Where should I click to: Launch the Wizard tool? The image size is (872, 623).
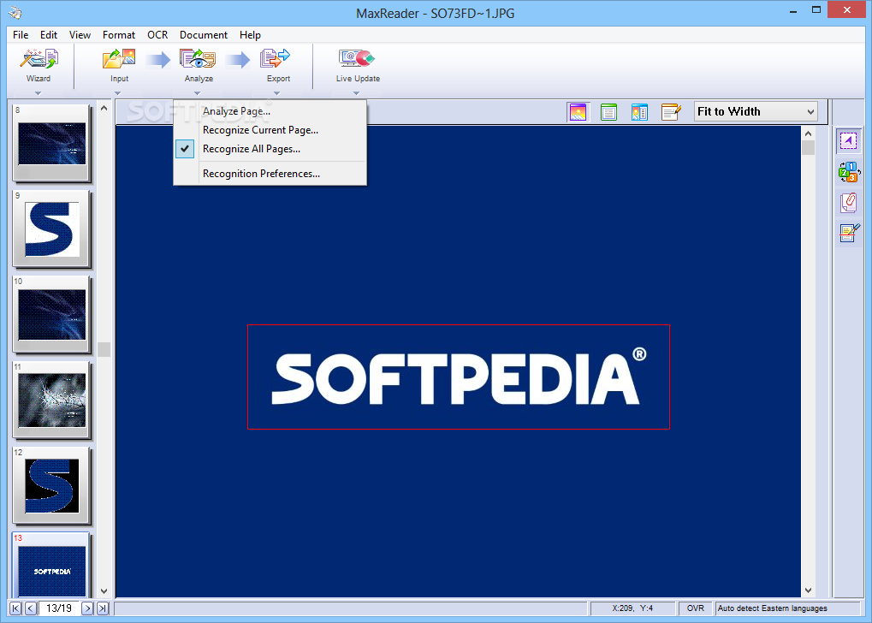pos(39,64)
